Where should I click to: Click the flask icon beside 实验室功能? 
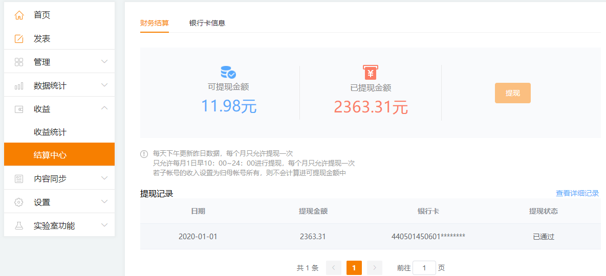pyautogui.click(x=19, y=226)
